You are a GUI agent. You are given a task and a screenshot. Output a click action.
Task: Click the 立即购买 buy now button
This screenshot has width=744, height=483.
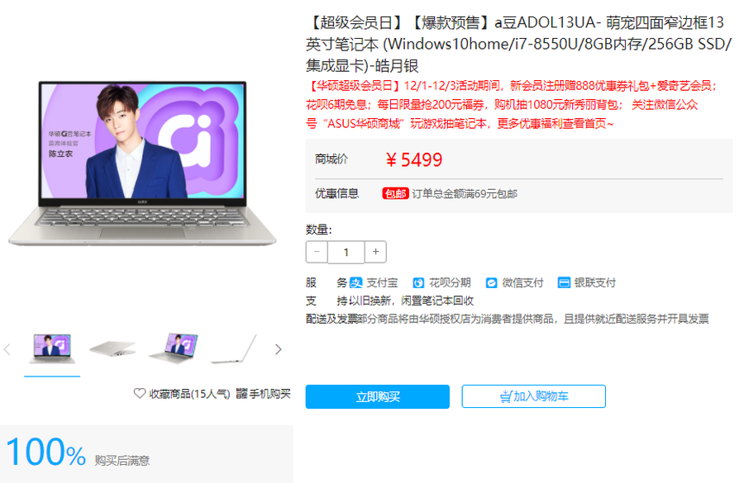pos(378,396)
